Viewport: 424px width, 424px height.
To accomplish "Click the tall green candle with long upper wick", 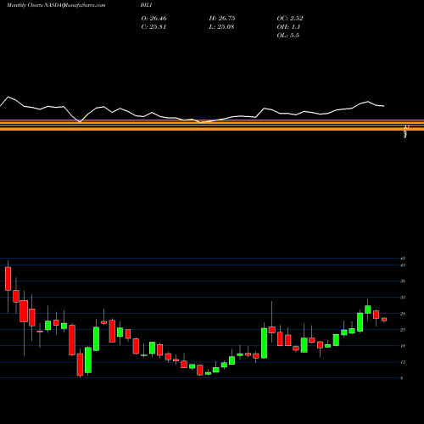I will click(264, 343).
